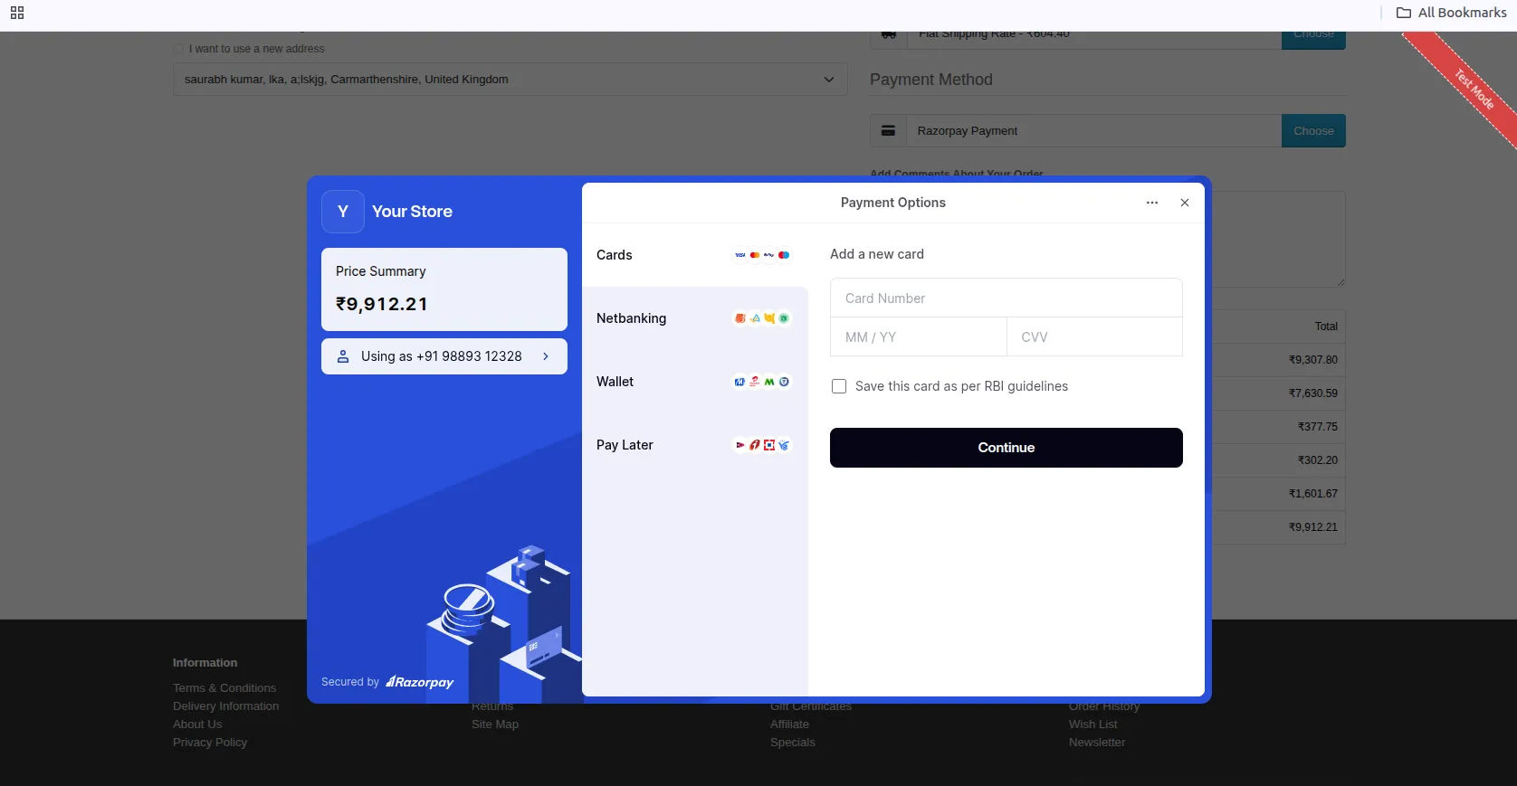Image resolution: width=1517 pixels, height=786 pixels.
Task: Focus the Card Number field
Action: (x=1006, y=298)
